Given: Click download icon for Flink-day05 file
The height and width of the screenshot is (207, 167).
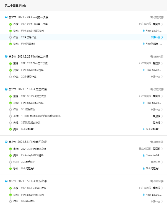Looking at the screenshot, I should tap(144, 195).
